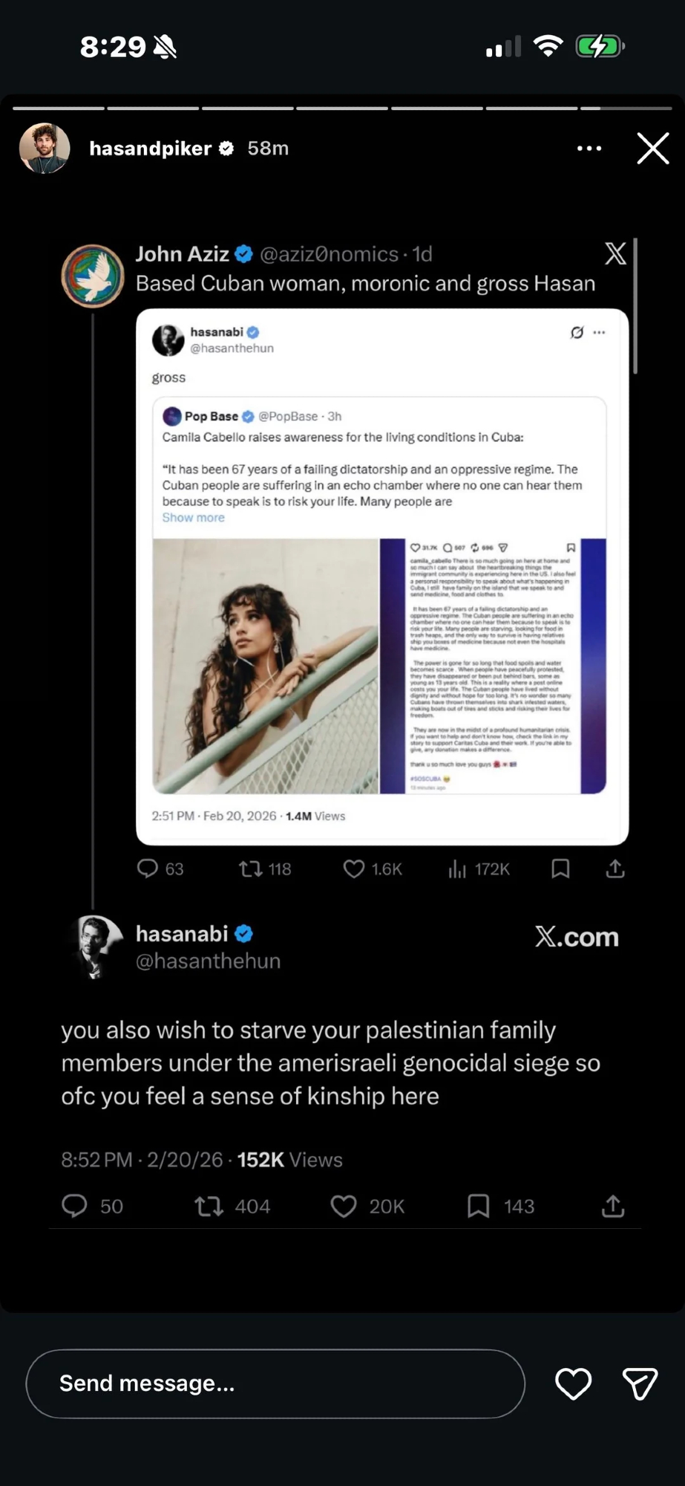View analytics showing 172K on John Aziz's tweet

coord(457,869)
